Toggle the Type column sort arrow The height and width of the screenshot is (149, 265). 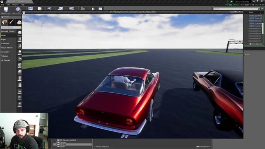pyautogui.click(x=260, y=13)
